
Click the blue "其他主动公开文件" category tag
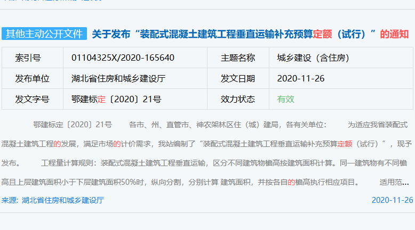44,34
